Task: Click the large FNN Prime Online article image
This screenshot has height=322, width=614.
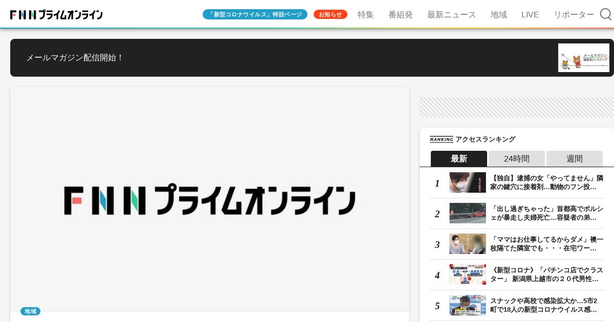Action: point(210,199)
